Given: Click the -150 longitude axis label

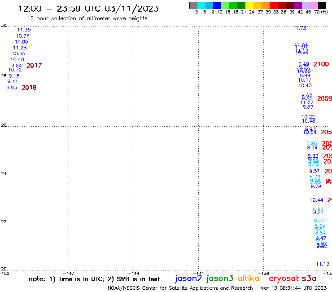Looking at the screenshot, I should (x=4, y=273).
